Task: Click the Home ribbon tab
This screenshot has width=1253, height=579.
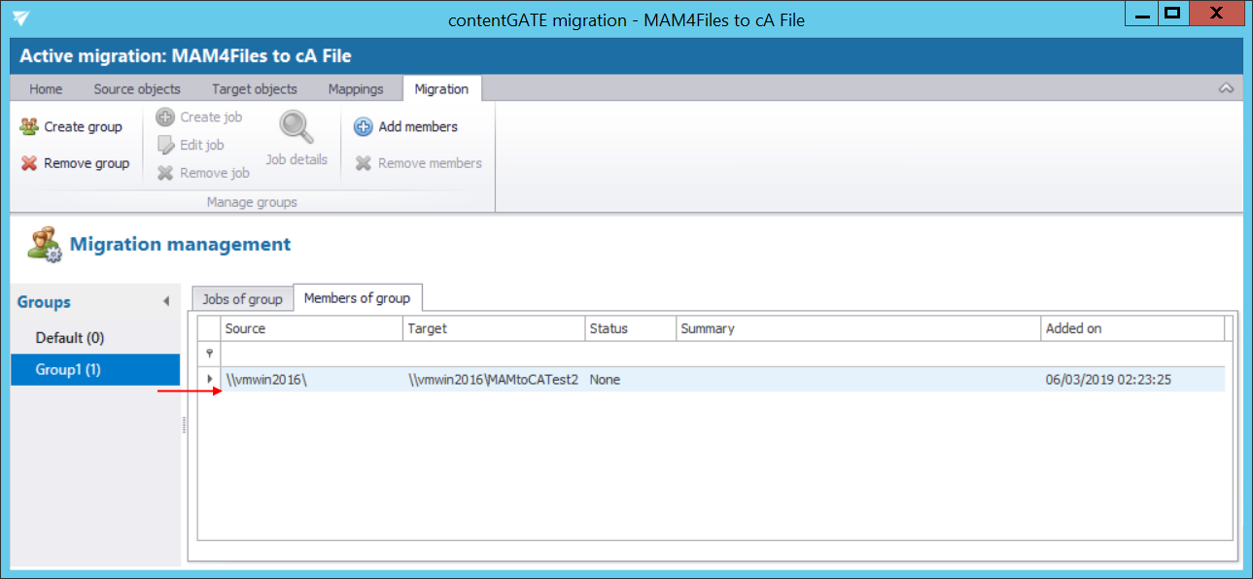Action: [46, 88]
